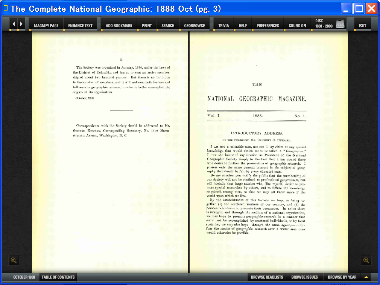The image size is (380, 285).
Task: Select the 'No. 1.' text
Action: pos(300,116)
